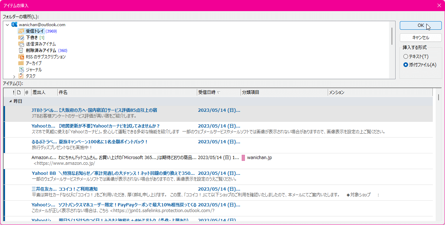Click the キャンセル button
The image size is (445, 225).
tap(421, 38)
